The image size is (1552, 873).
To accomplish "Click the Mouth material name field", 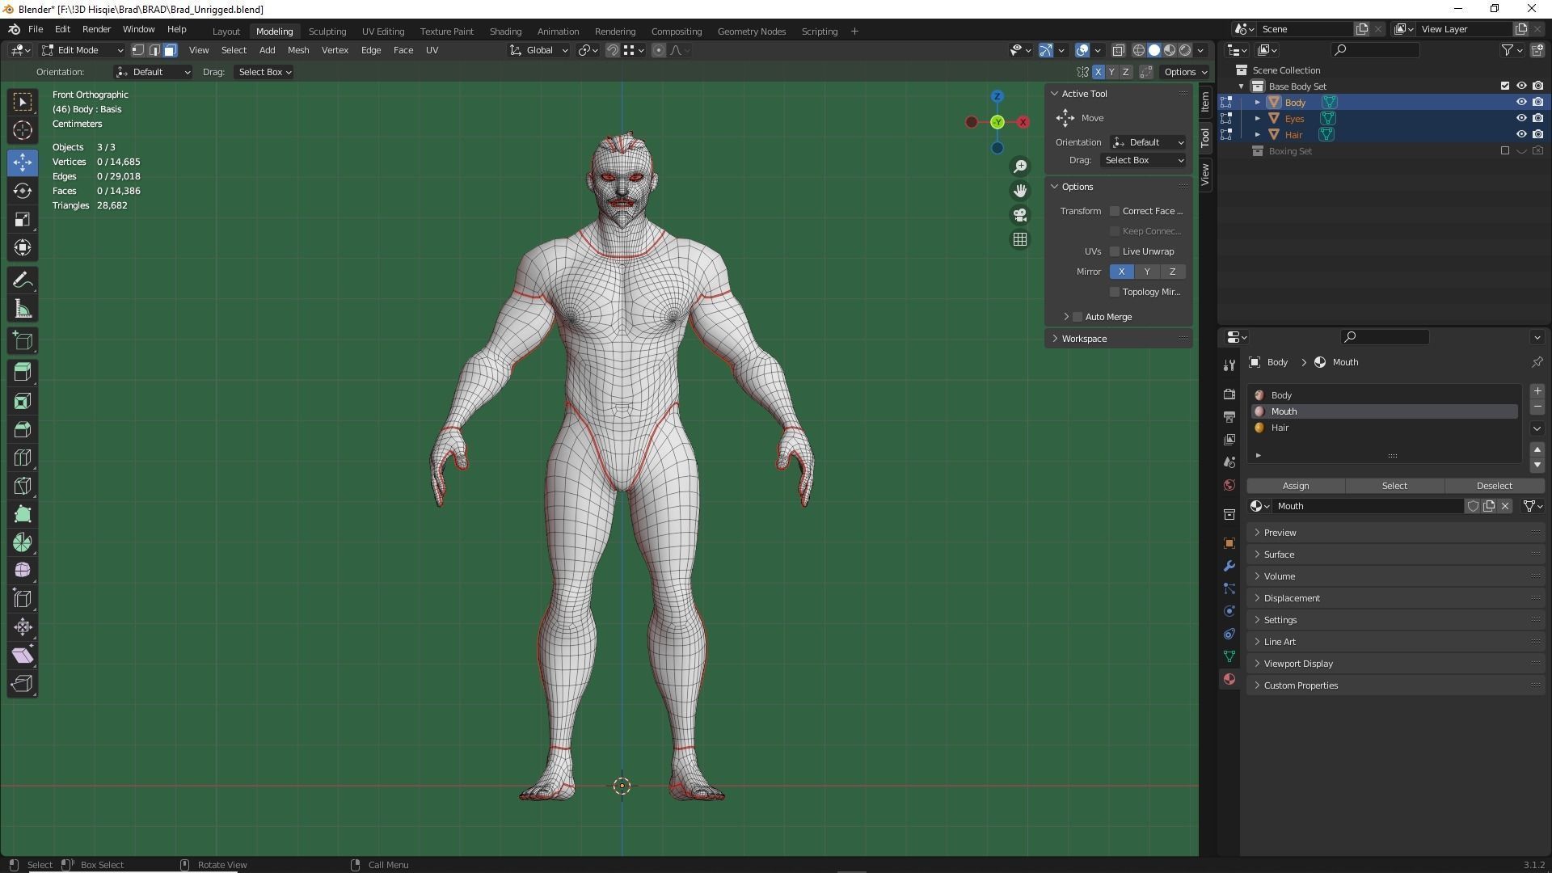I will (x=1366, y=506).
